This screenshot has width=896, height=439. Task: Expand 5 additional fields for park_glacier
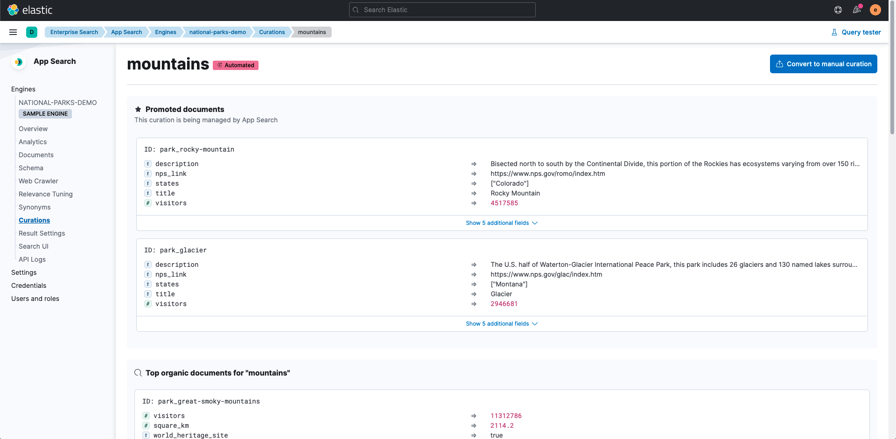502,324
